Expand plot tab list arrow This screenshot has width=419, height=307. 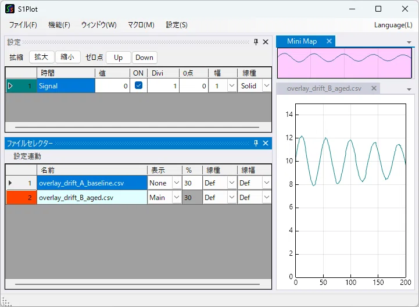409,90
